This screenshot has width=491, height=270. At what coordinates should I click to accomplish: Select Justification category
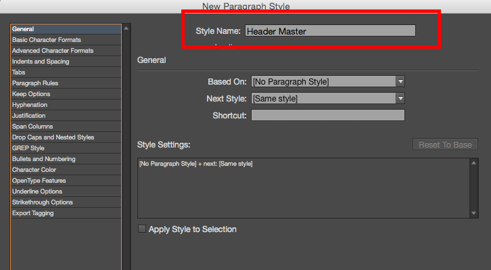66,116
